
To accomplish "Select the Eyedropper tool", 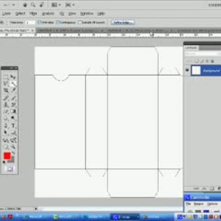I will 13,90.
